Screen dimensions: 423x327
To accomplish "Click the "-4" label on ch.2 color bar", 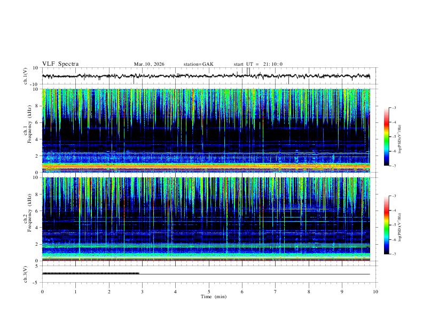I will [x=394, y=211].
